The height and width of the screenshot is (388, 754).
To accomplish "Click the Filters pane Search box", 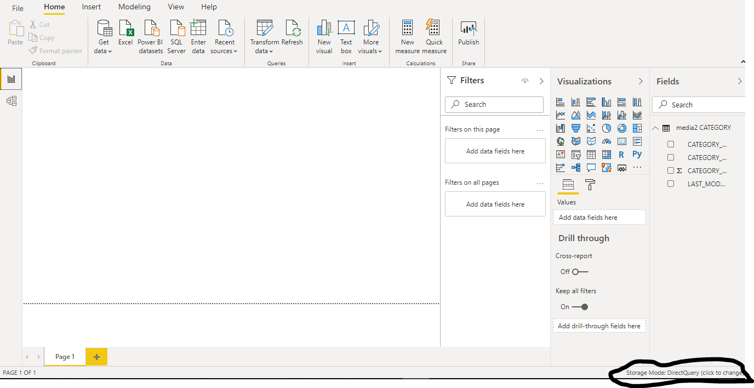I will coord(494,104).
